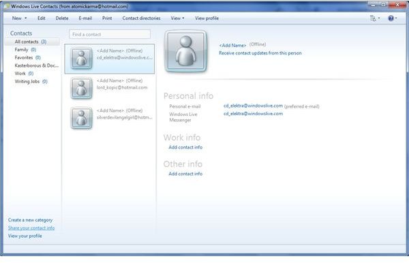Select the silverdevilangelgirl contact avatar
Screen dimensions: 409x263
click(81, 118)
